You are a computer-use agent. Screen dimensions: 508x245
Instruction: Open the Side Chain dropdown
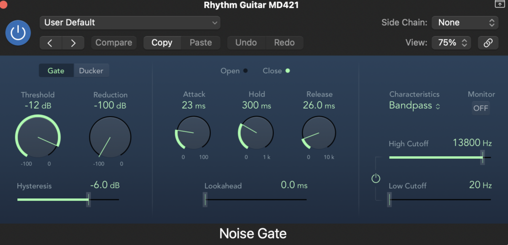pyautogui.click(x=465, y=22)
